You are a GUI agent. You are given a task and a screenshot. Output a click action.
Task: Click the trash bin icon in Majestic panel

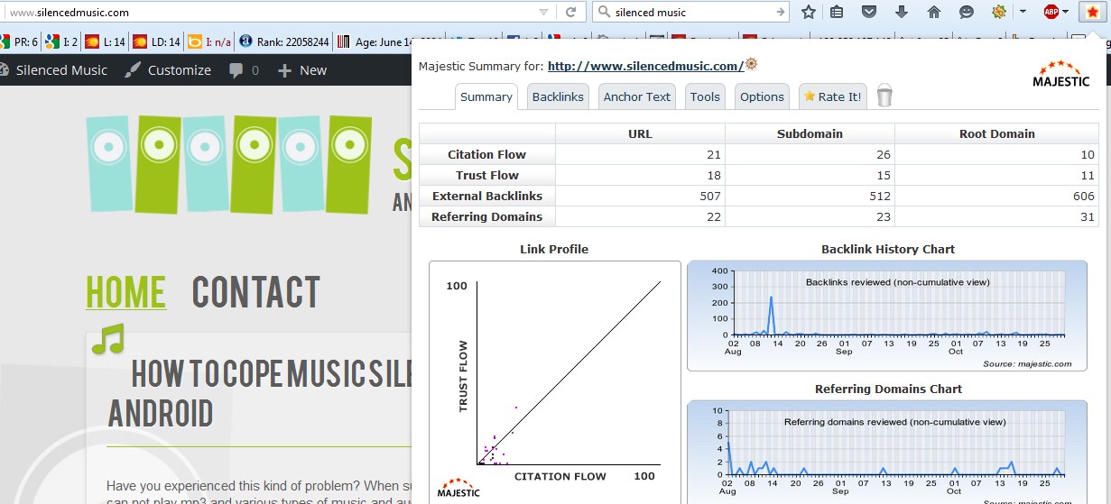tap(884, 96)
